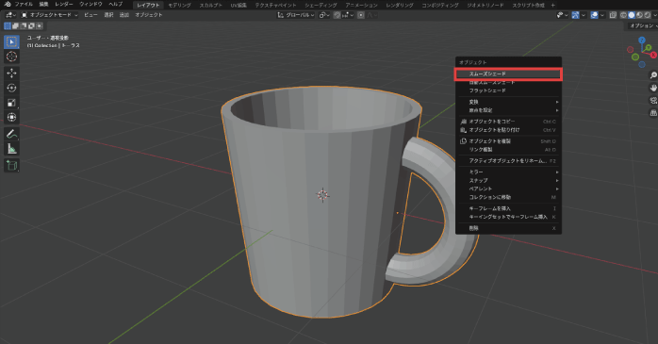658x344 pixels.
Task: Add a new workspace with plus icon
Action: [552, 5]
